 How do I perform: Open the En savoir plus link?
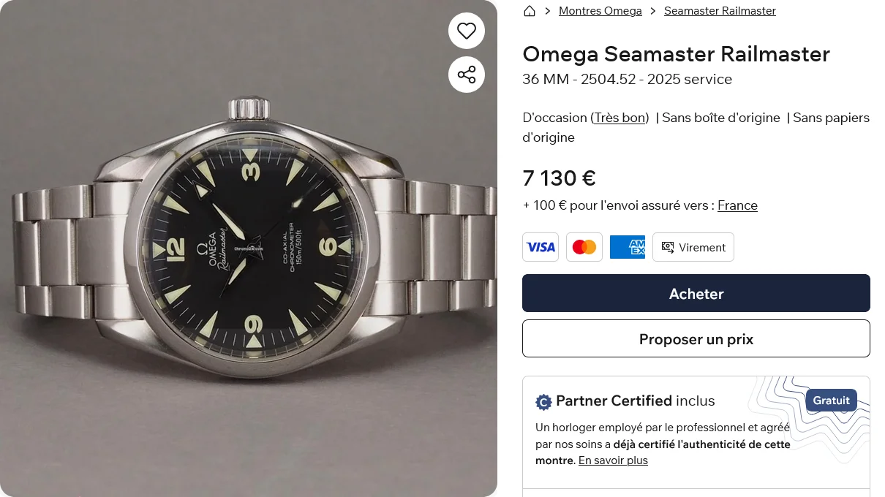(613, 460)
